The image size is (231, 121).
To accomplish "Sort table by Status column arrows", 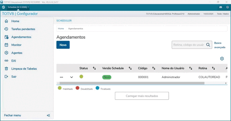I will (x=94, y=68).
